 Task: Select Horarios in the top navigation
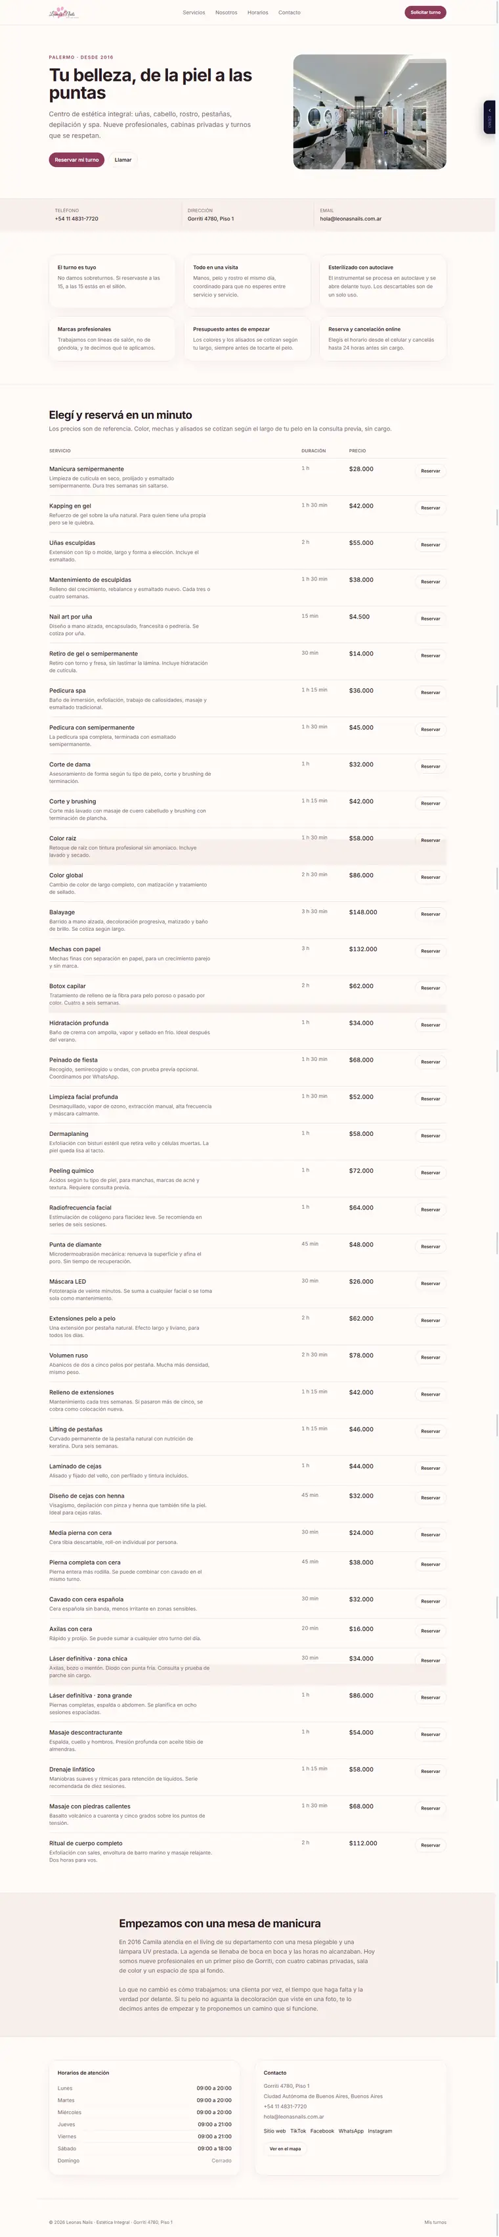(258, 13)
